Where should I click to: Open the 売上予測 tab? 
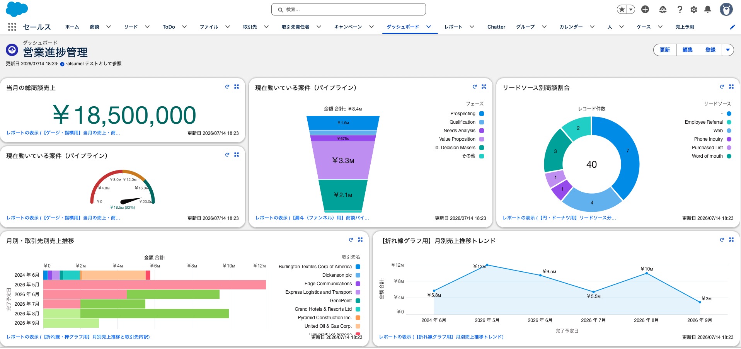685,27
